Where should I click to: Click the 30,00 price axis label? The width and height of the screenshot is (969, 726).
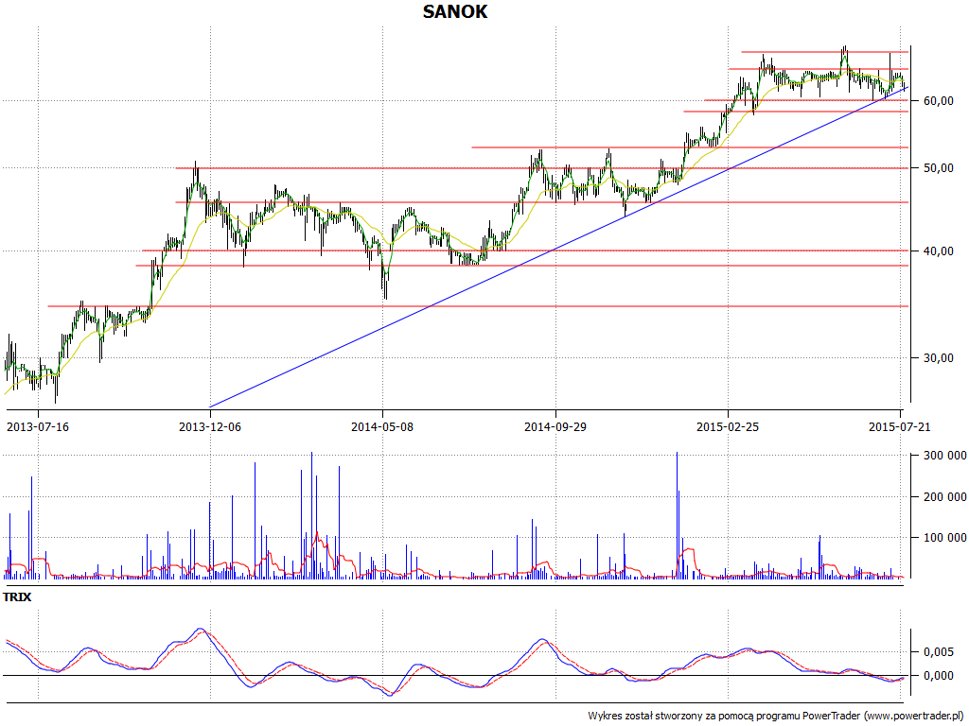938,358
